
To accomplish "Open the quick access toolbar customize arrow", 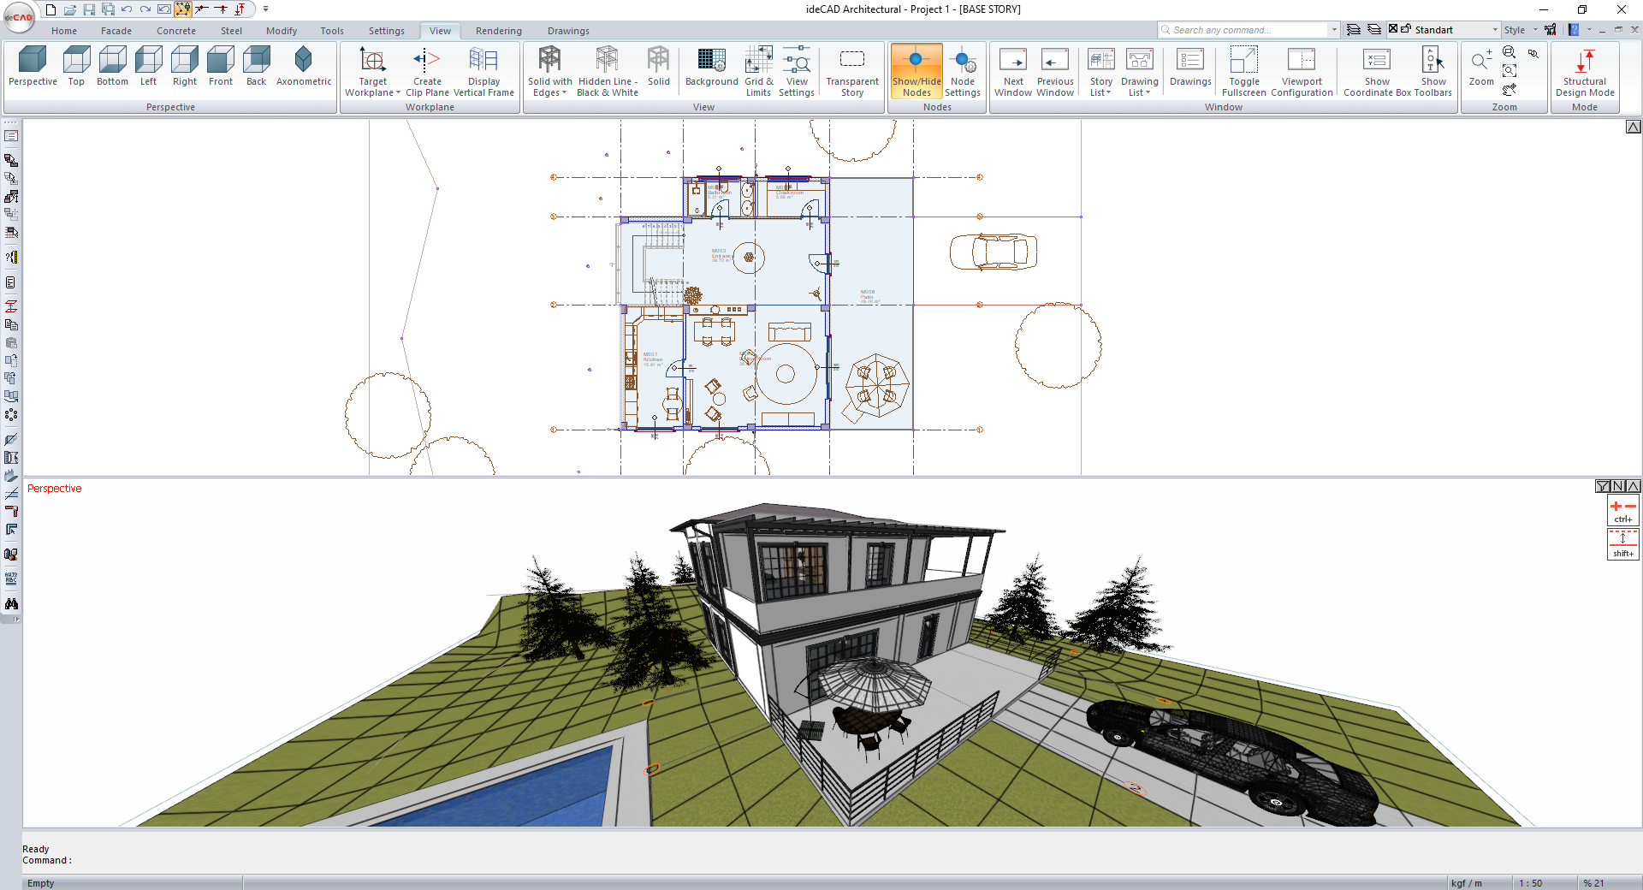I will coord(266,9).
